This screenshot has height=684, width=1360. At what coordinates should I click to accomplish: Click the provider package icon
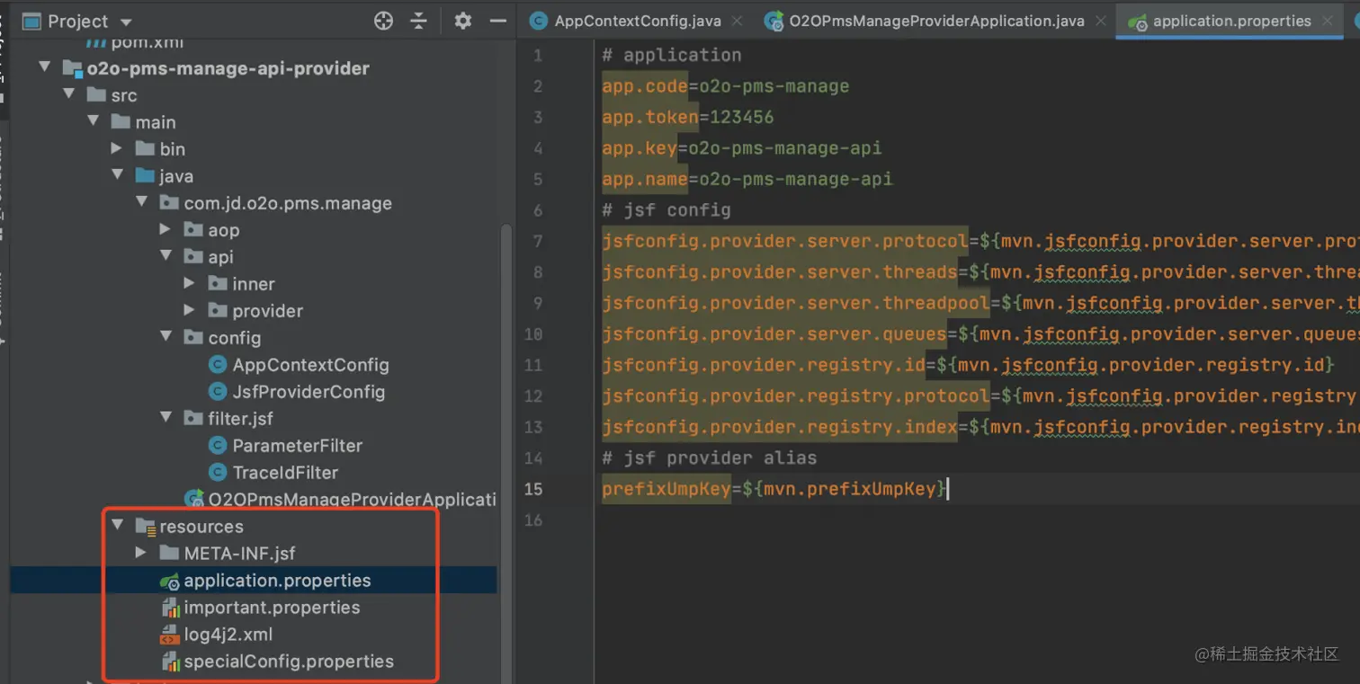tap(218, 311)
